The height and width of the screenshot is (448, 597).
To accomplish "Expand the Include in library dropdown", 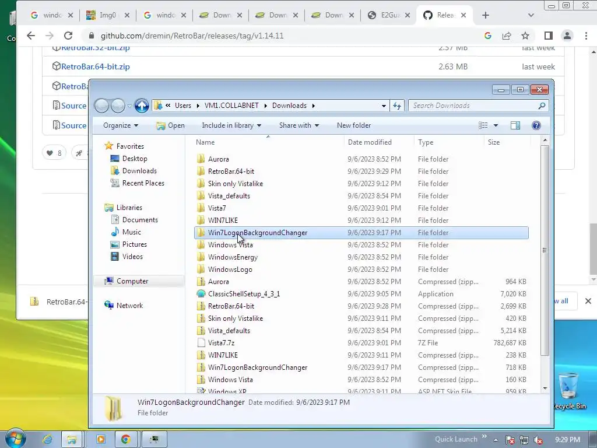I will tap(231, 125).
